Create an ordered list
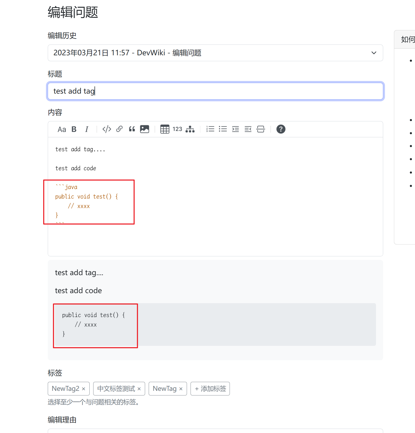 point(210,129)
